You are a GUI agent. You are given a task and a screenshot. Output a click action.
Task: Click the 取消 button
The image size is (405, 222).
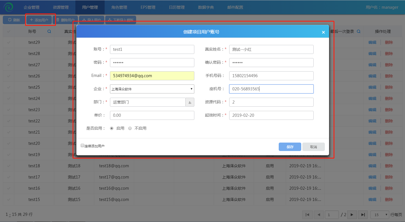313,147
